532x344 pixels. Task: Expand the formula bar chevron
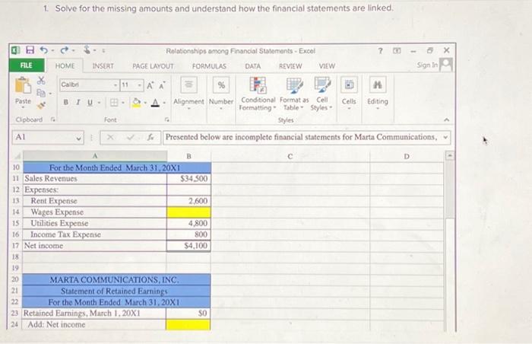[445, 138]
